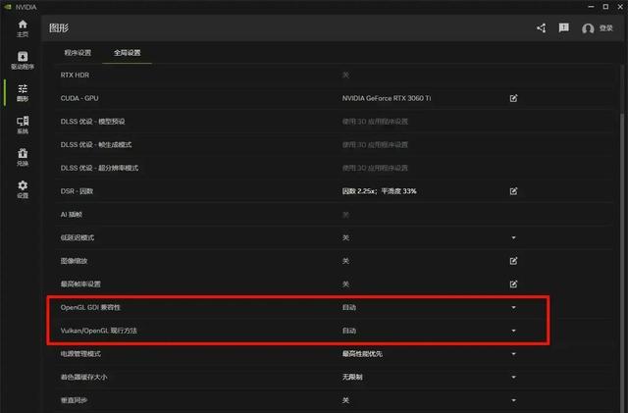Open the feedback notification icon in header

(563, 27)
